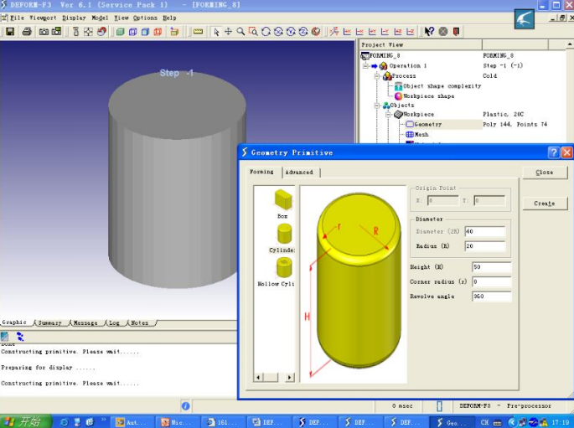574x428 pixels.
Task: Click the red exit door icon
Action: coord(456,32)
